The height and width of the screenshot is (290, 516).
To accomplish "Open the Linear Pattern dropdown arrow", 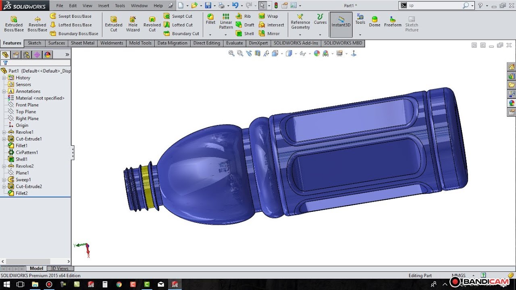I will pyautogui.click(x=226, y=35).
